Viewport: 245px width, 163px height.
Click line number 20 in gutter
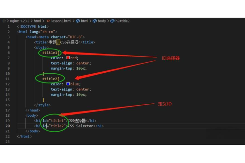pyautogui.click(x=8, y=126)
